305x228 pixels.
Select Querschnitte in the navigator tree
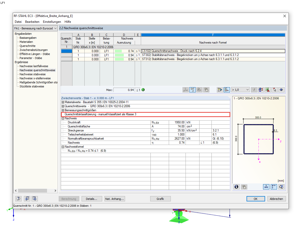tap(27, 46)
